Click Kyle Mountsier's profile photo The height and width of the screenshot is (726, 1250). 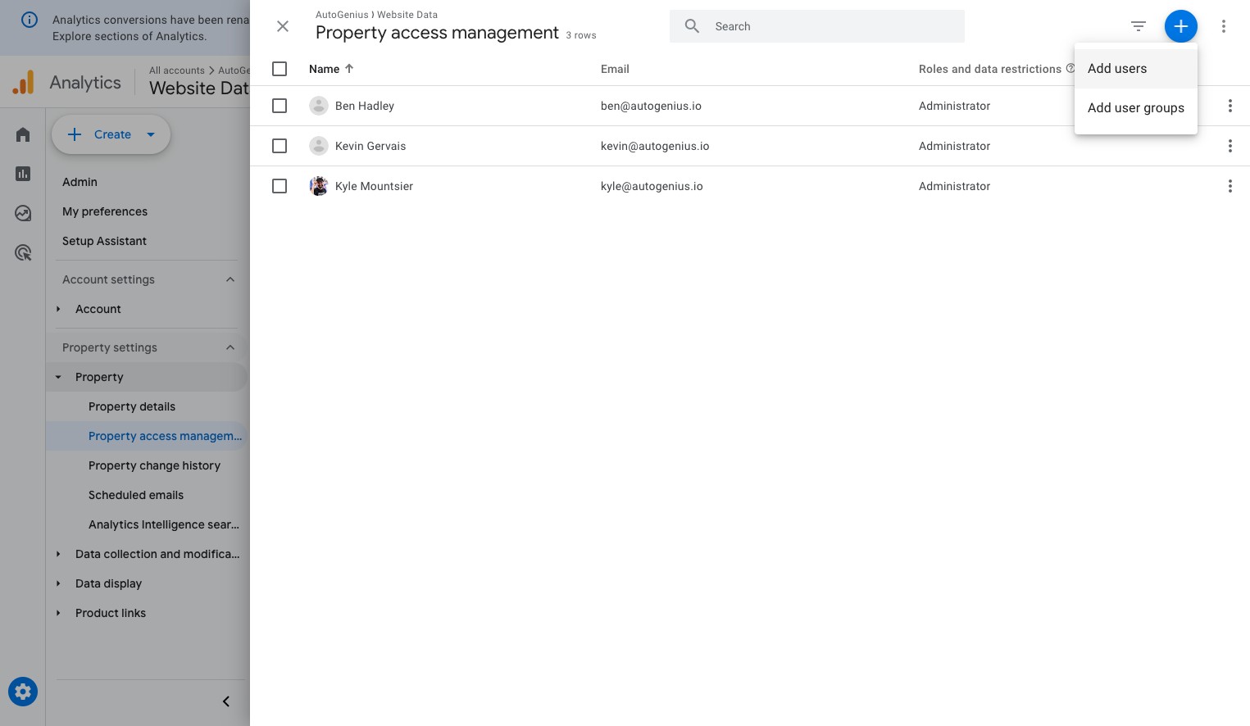(319, 186)
